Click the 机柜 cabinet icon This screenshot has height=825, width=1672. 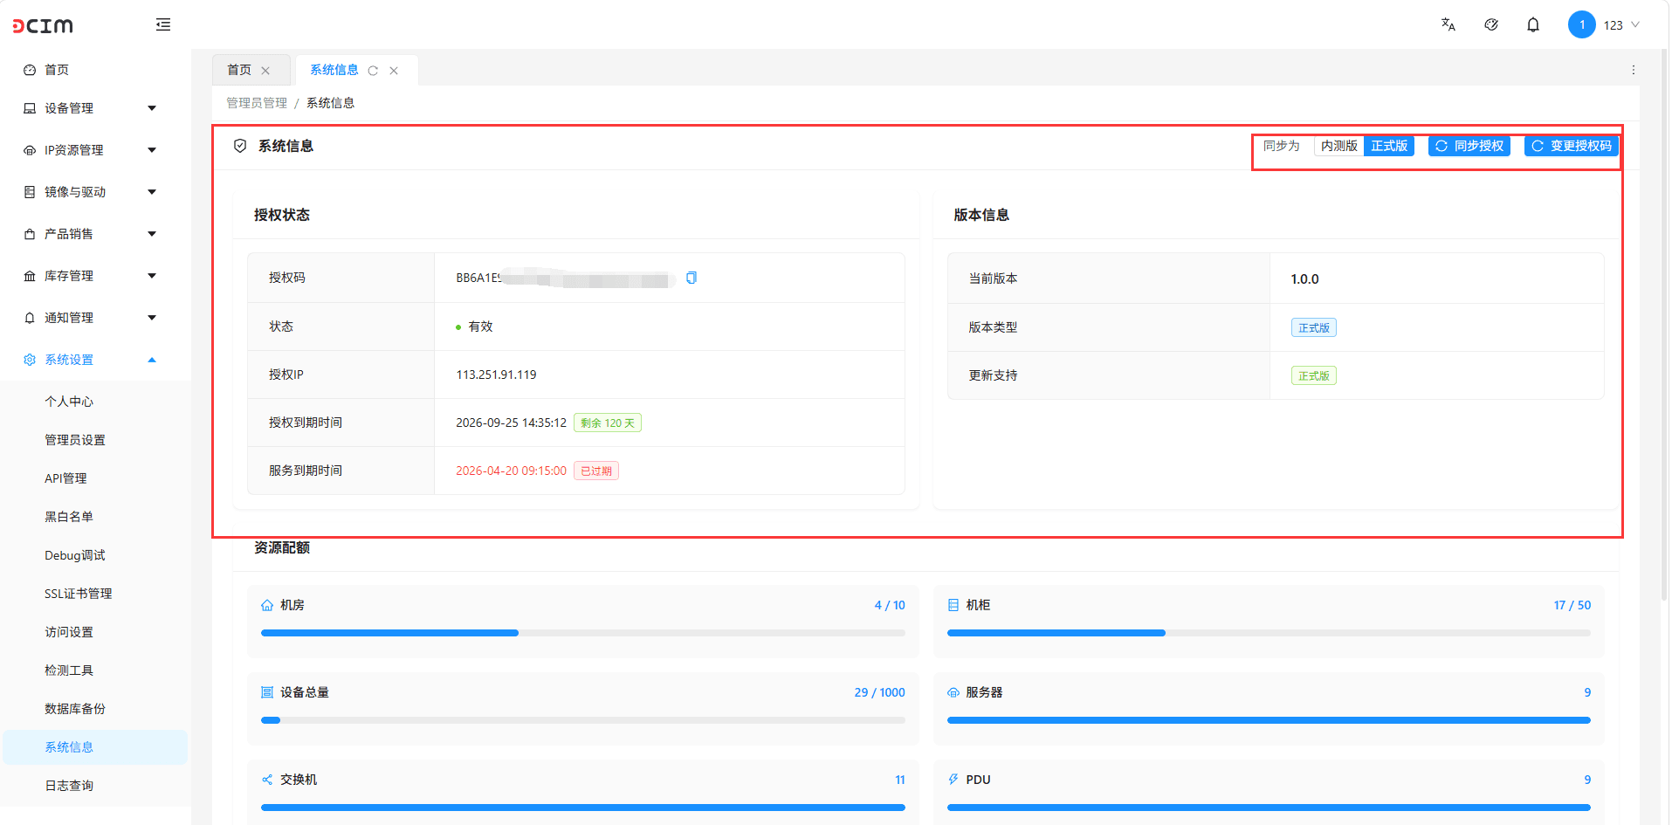tap(953, 605)
